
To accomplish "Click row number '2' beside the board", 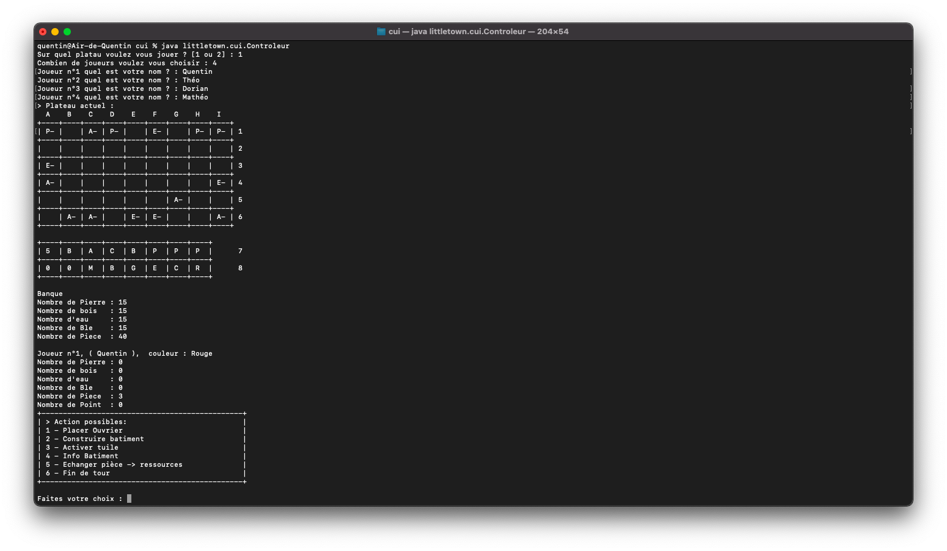I will [x=240, y=148].
